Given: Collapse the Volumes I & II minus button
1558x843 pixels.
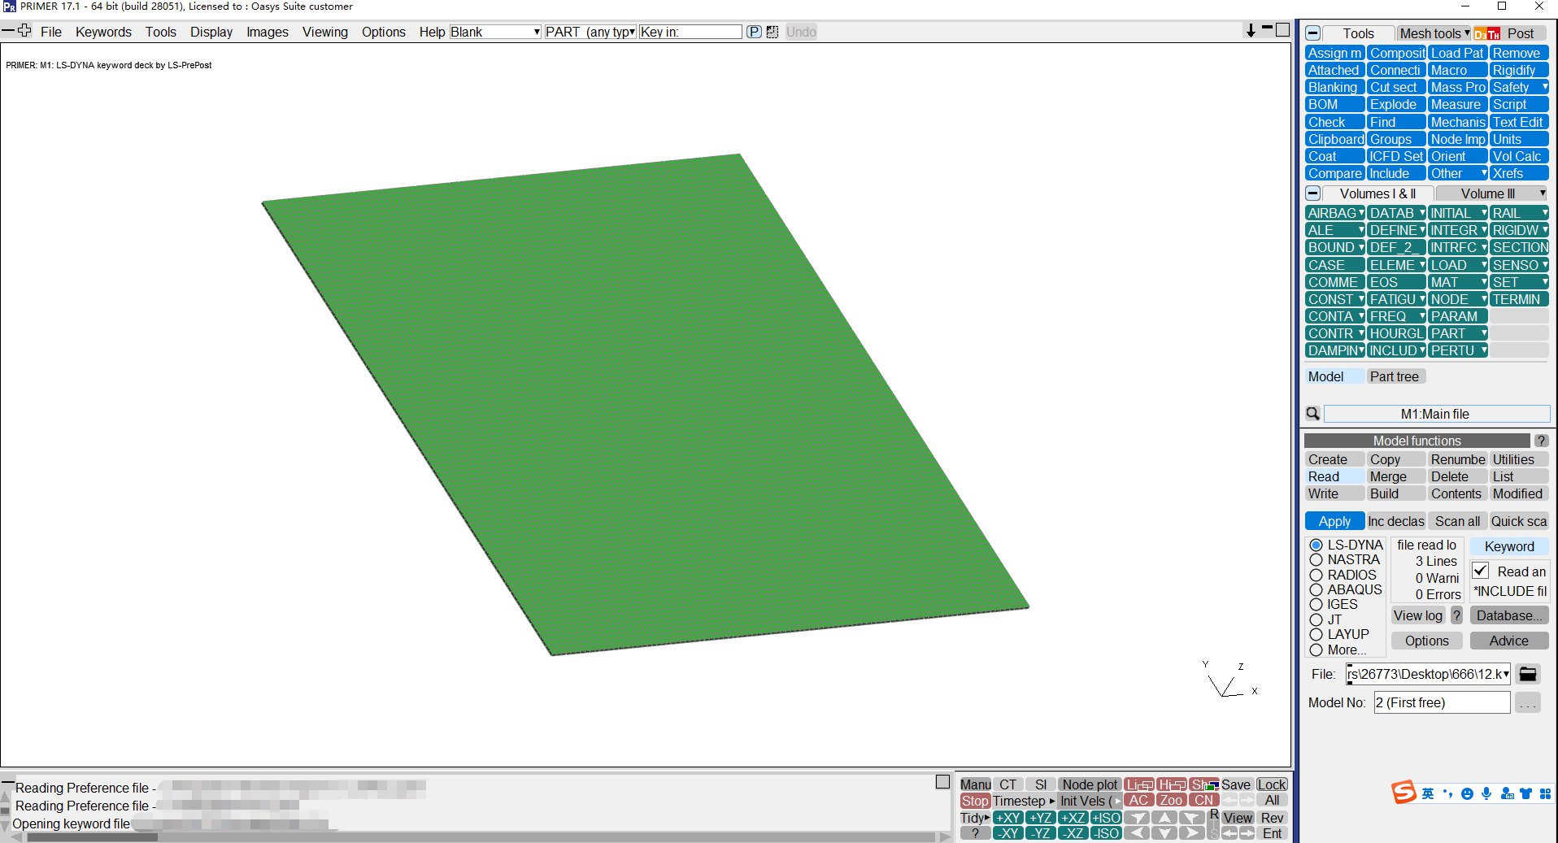Looking at the screenshot, I should point(1313,193).
